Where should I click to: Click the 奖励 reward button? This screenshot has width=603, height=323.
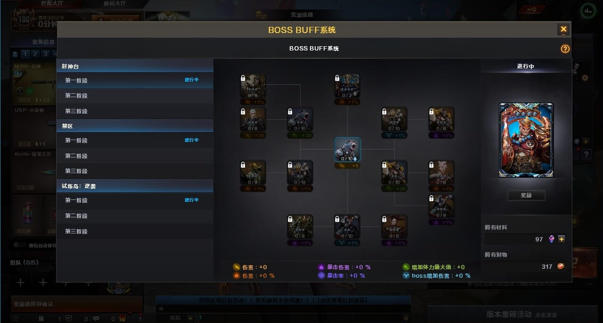click(526, 195)
